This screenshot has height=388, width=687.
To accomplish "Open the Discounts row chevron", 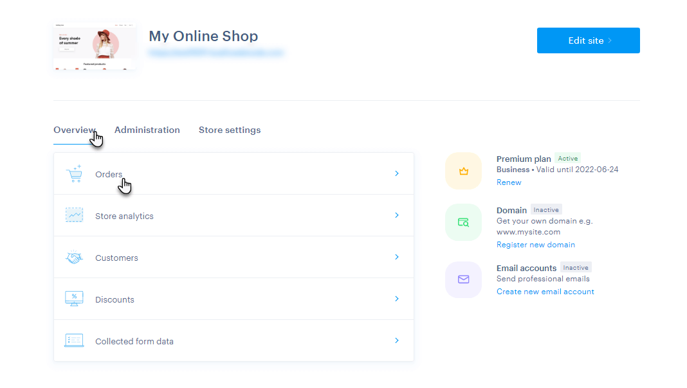I will click(x=397, y=299).
